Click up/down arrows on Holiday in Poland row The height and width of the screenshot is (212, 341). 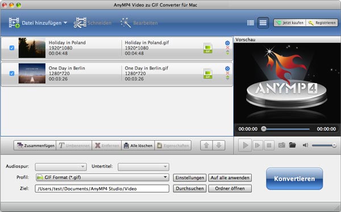pos(227,52)
